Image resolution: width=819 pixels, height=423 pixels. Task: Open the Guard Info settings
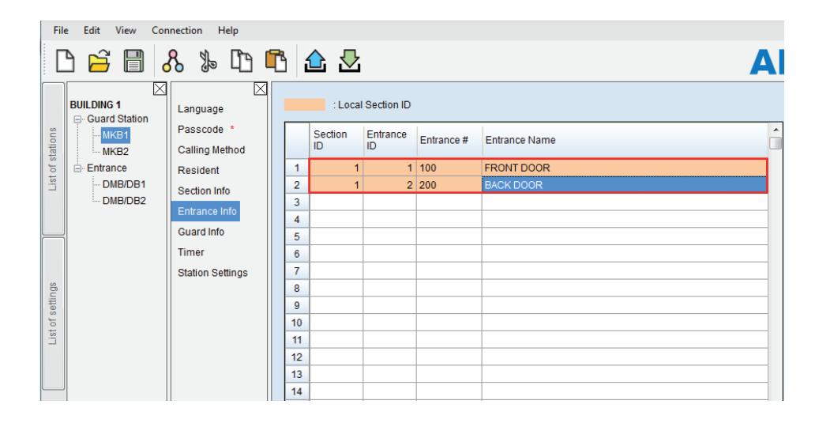[201, 232]
